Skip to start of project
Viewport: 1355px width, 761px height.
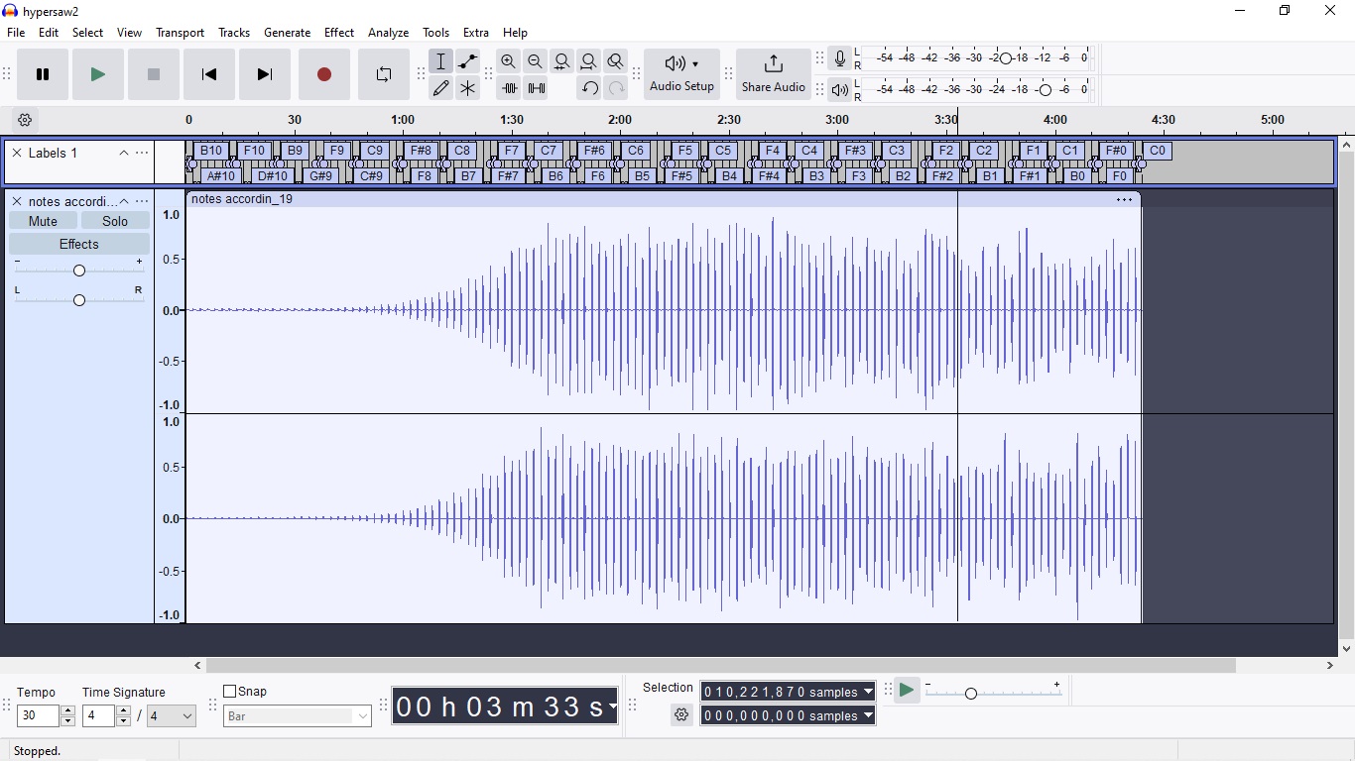point(208,74)
